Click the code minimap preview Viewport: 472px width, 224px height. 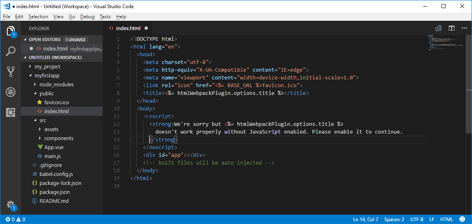tap(446, 43)
